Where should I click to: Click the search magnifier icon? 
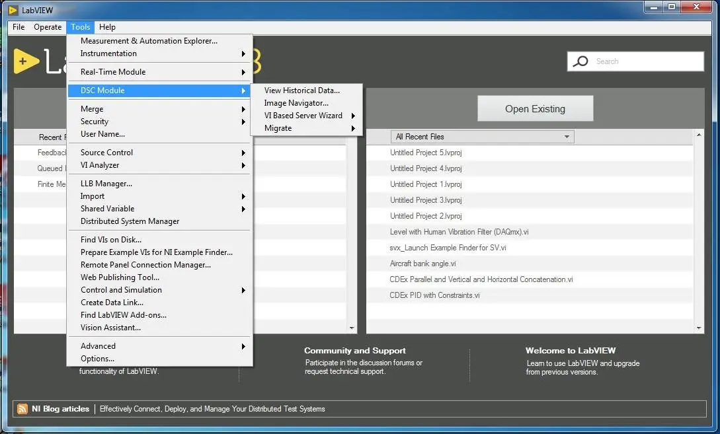[580, 61]
